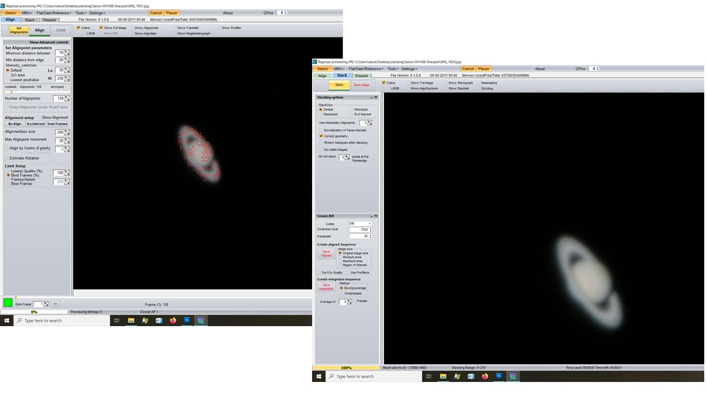Click yellow Stack button

339,85
